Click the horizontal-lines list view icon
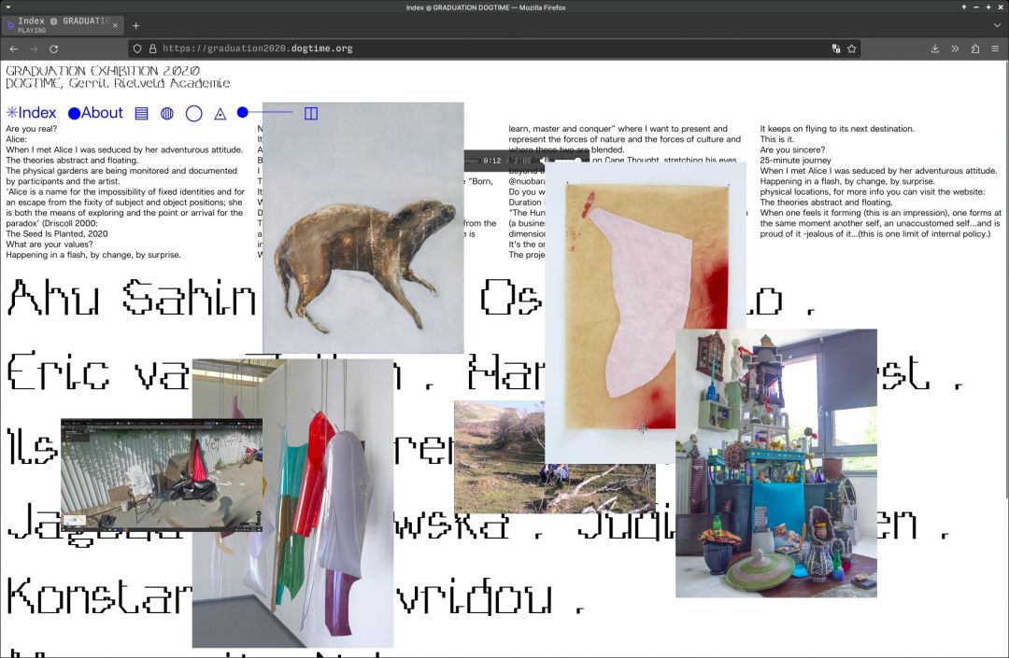The image size is (1009, 658). 142,113
